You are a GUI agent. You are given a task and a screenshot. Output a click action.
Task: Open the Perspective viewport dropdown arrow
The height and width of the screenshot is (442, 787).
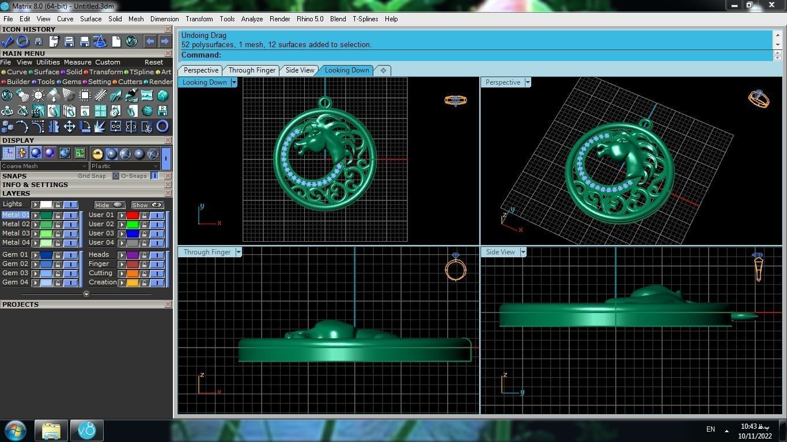pyautogui.click(x=528, y=82)
